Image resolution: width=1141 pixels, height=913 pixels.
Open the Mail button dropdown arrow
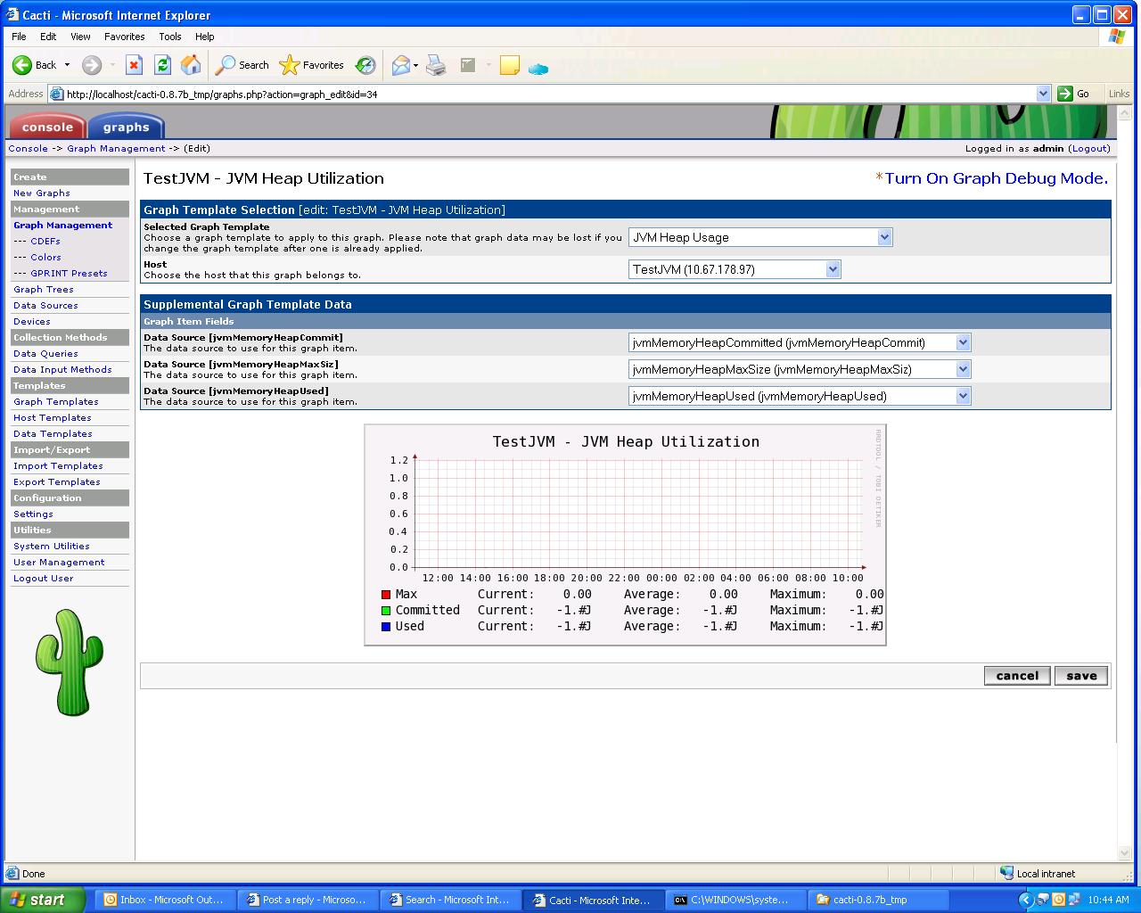tap(415, 65)
